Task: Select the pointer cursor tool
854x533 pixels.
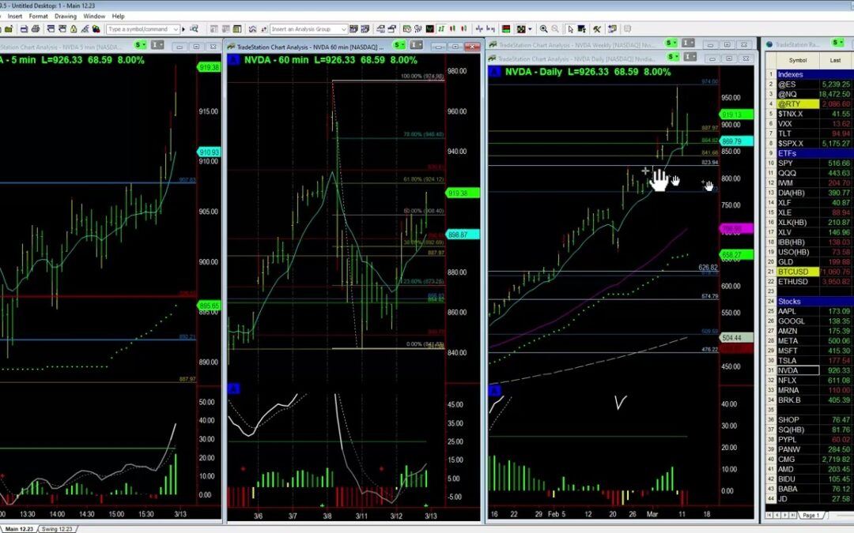Action: coord(570,29)
